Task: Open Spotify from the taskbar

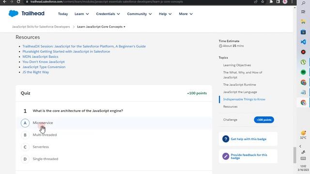Action: coord(303,72)
